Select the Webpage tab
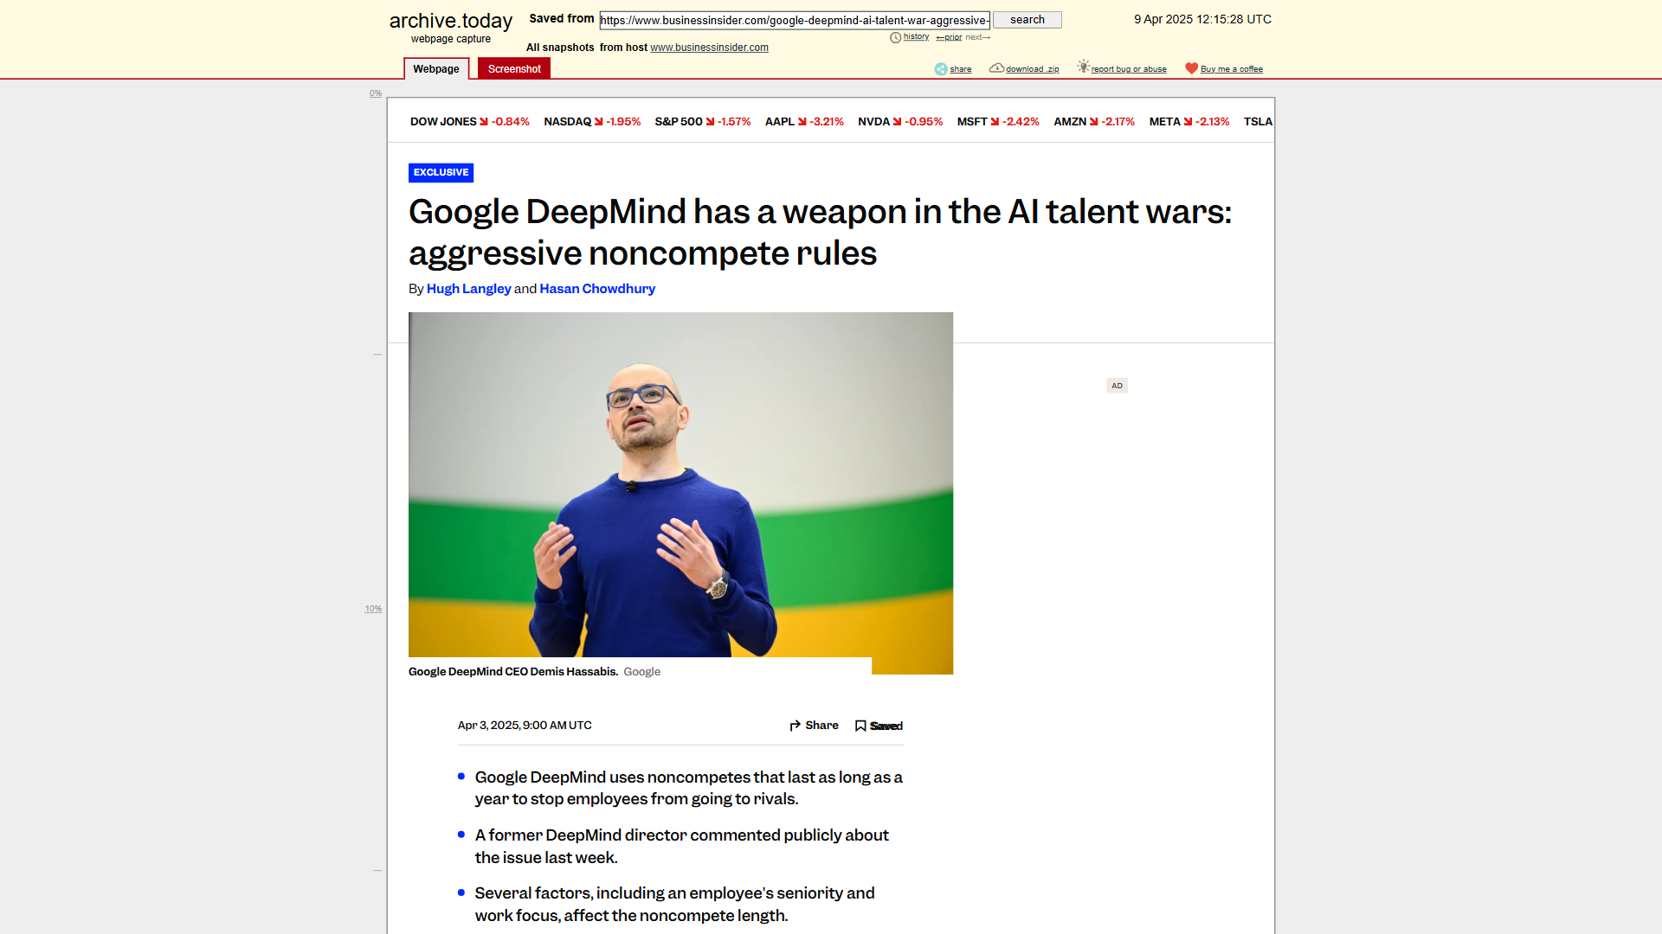The image size is (1662, 934). click(436, 69)
